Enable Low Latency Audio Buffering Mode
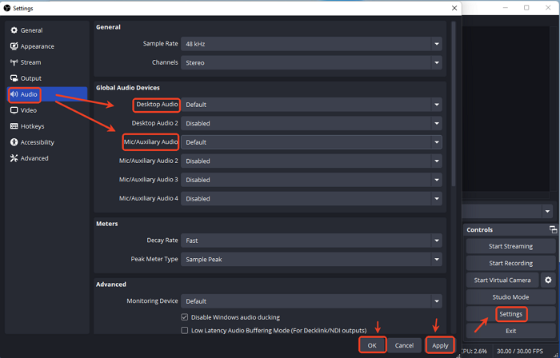 [185, 330]
